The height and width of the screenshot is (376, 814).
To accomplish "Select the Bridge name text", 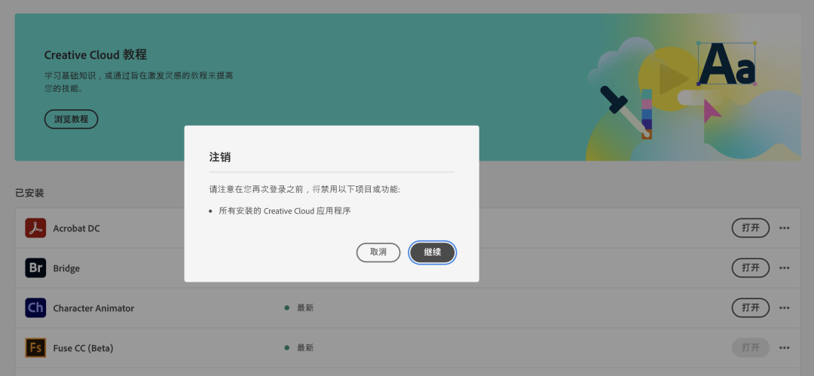I will (66, 268).
